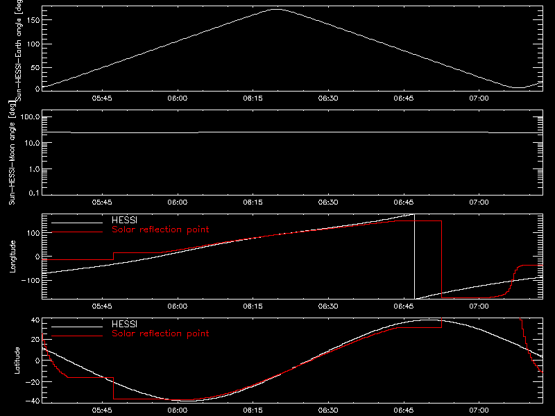555x416 pixels.
Task: Click the HESSI legend label in Longitude plot
Action: [124, 220]
